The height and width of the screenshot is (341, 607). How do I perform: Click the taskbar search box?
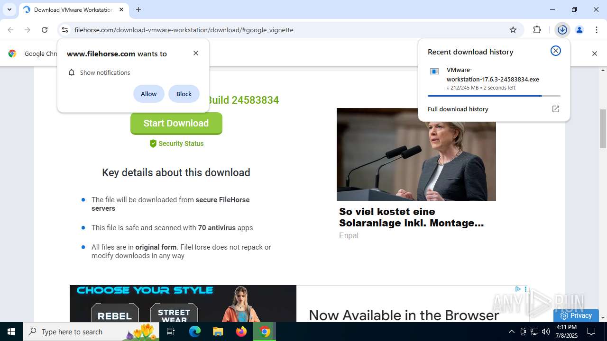(x=91, y=332)
